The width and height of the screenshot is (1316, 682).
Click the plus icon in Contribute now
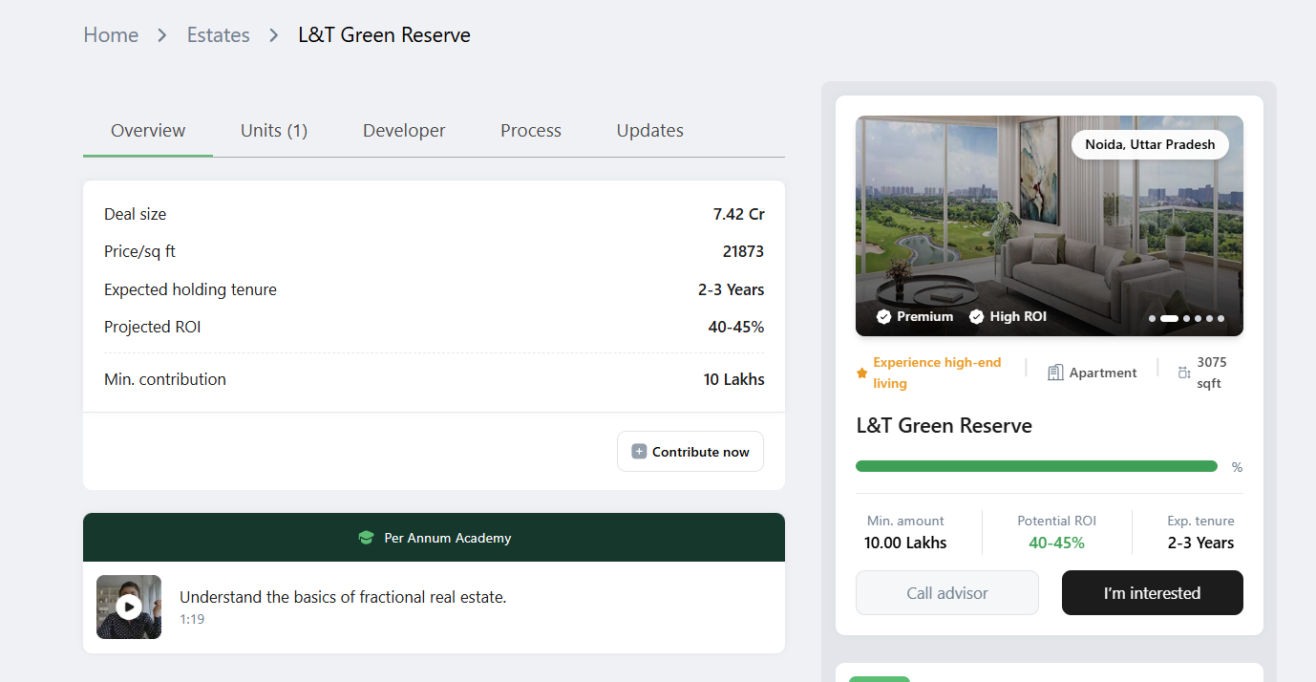tap(639, 452)
